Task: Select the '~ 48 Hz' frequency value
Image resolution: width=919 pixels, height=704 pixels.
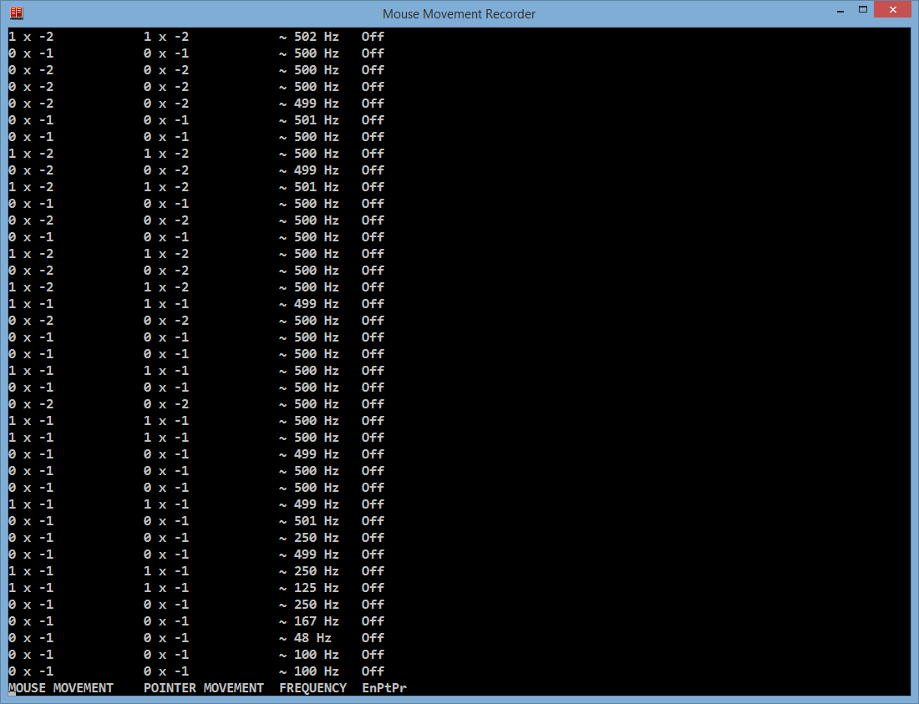Action: [x=305, y=638]
